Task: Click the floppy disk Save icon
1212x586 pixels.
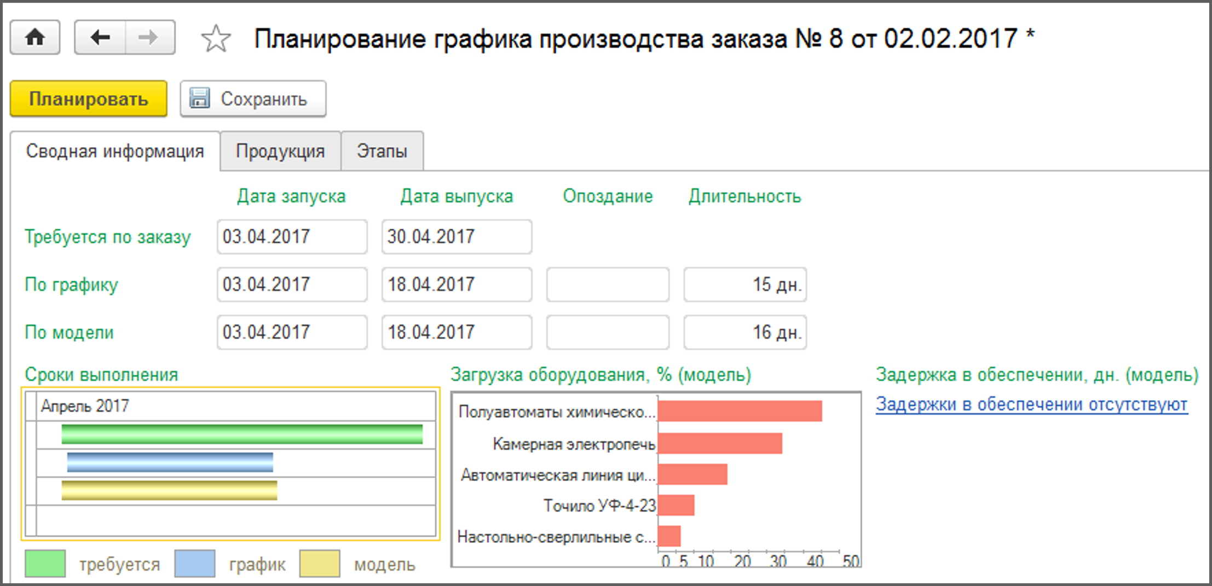Action: tap(199, 99)
